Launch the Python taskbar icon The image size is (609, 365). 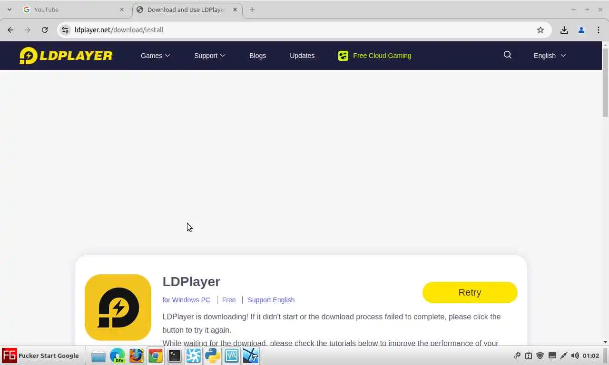(212, 355)
